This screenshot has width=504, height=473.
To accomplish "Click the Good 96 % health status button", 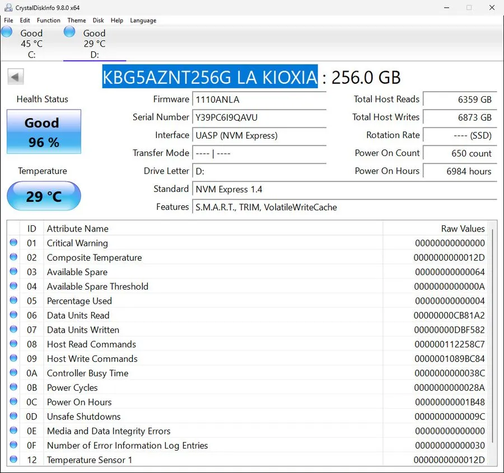I will [44, 131].
